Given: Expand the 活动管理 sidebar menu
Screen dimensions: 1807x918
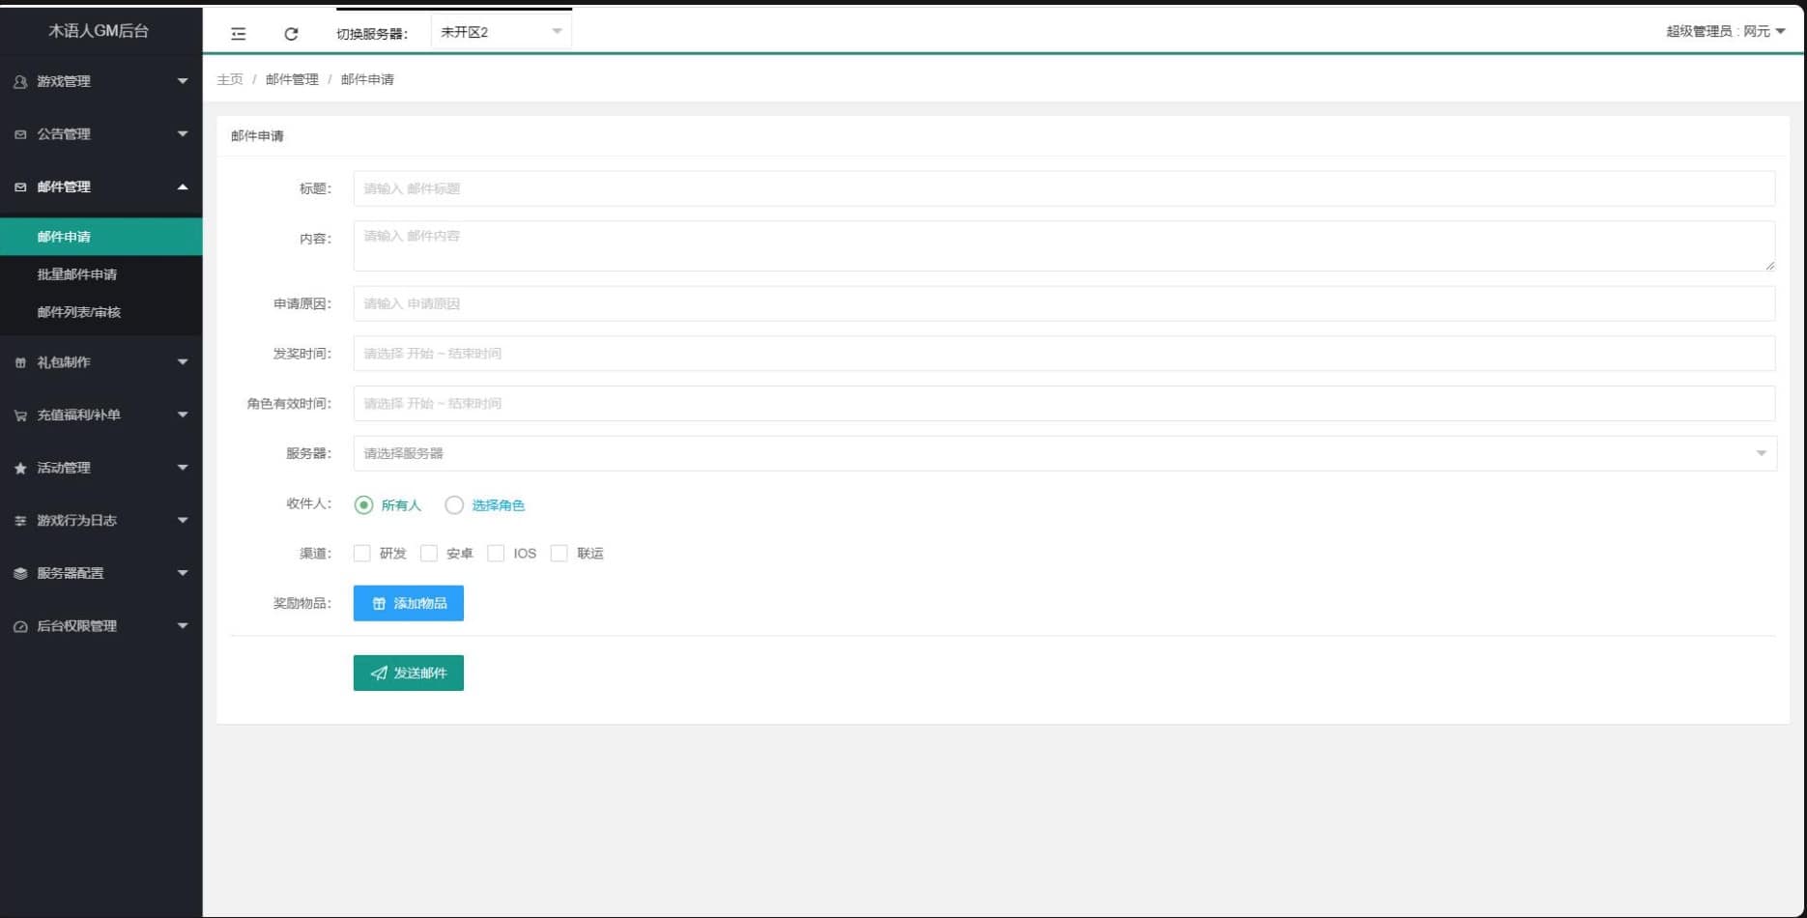Looking at the screenshot, I should [x=101, y=469].
